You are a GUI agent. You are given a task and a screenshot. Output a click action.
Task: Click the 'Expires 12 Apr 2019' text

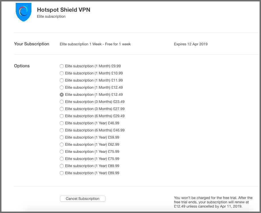pyautogui.click(x=191, y=44)
